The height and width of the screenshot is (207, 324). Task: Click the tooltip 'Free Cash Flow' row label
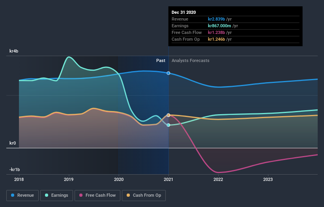point(187,32)
